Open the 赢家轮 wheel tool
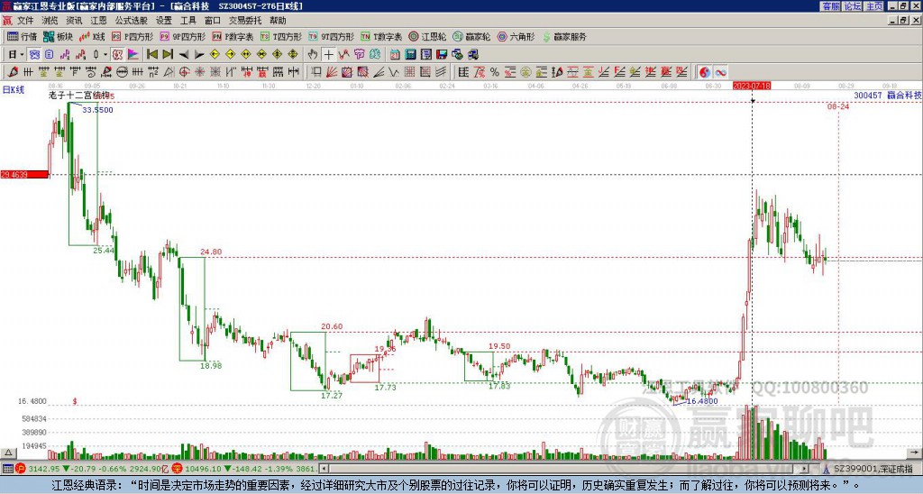 471,36
